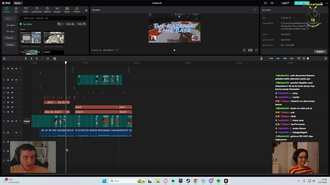
Task: Click the layout icon in the top bar
Action: [x=272, y=3]
